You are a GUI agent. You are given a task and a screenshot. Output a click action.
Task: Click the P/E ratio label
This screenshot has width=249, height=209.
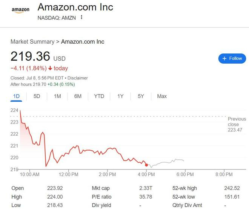click(101, 197)
